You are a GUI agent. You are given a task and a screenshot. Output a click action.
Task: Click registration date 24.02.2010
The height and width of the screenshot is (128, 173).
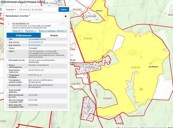tap(33, 95)
